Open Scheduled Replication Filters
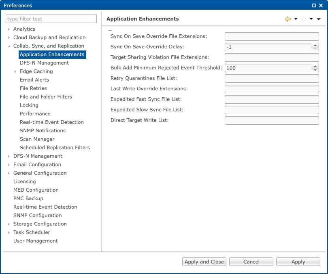Viewport: 328px width, 274px height. tap(55, 148)
